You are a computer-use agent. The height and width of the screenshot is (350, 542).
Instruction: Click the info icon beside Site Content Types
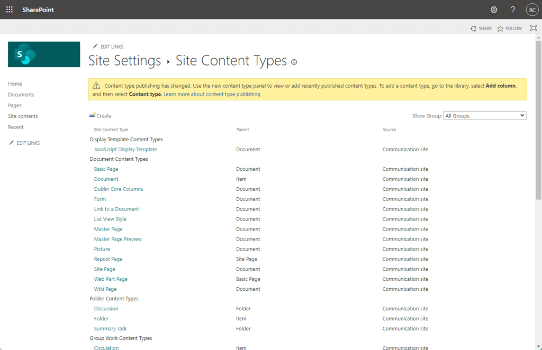point(294,62)
